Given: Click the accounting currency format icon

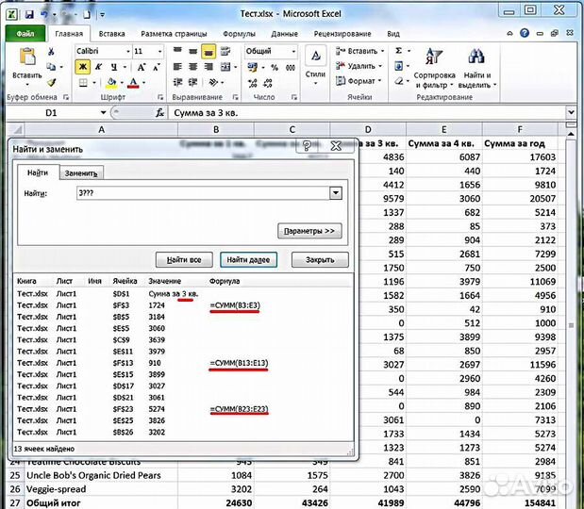Looking at the screenshot, I should (253, 67).
